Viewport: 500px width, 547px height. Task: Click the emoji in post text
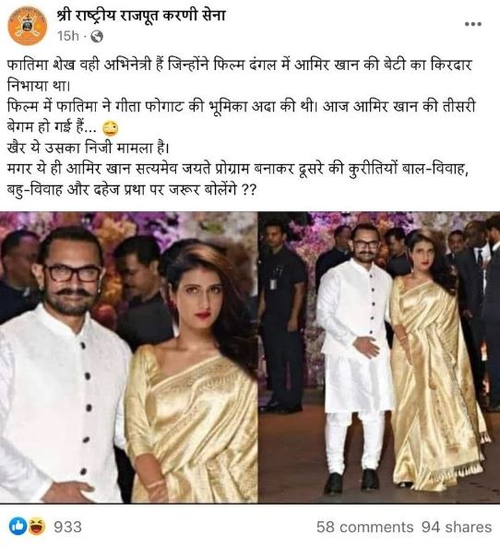point(111,129)
